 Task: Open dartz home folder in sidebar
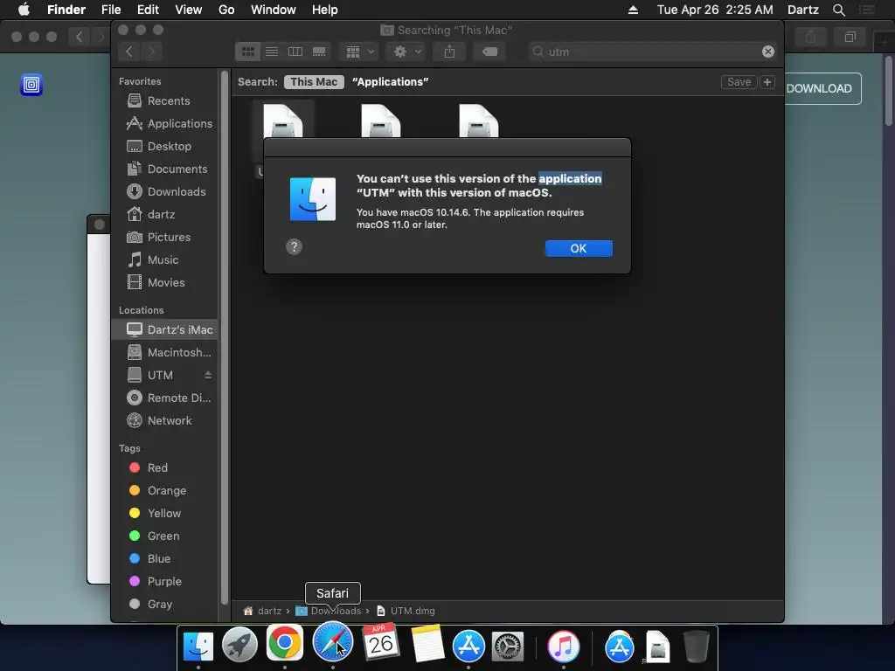[x=164, y=215]
